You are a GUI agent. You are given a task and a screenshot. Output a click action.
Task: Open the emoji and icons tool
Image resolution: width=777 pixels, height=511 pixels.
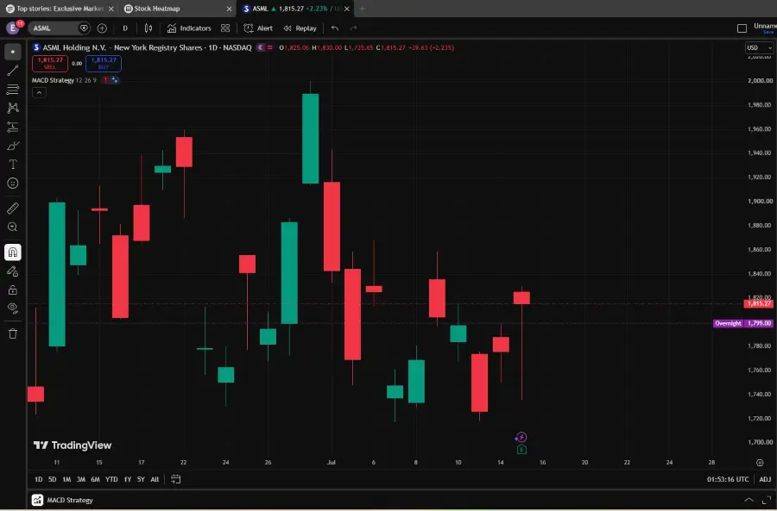click(12, 183)
